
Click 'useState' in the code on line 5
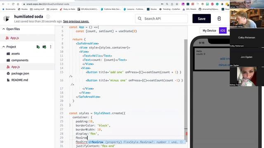click(x=125, y=31)
